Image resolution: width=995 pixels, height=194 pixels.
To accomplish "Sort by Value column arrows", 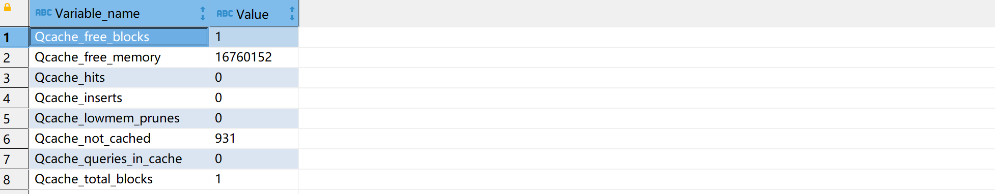I will pyautogui.click(x=292, y=14).
